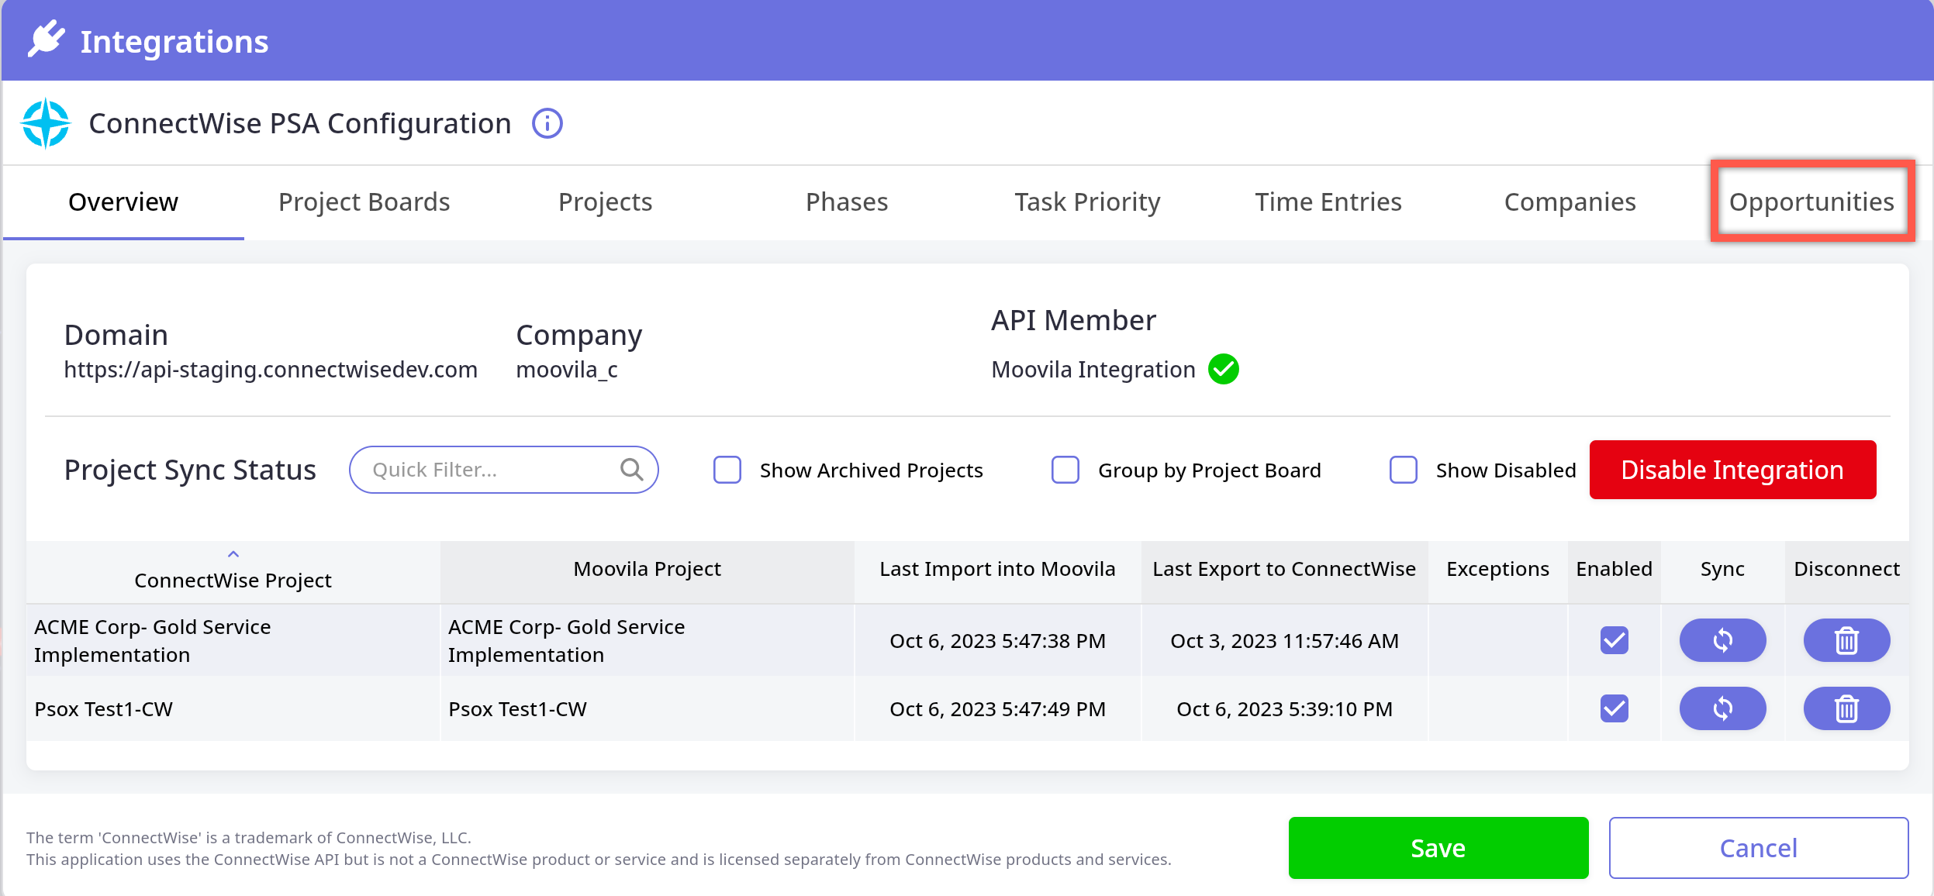Sync the Psox Test1-CW project
This screenshot has width=1934, height=896.
point(1722,708)
